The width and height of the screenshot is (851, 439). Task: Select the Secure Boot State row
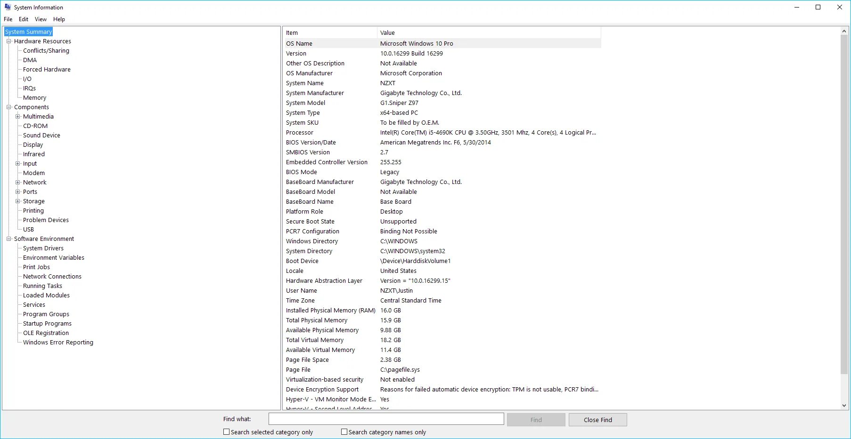click(x=442, y=221)
